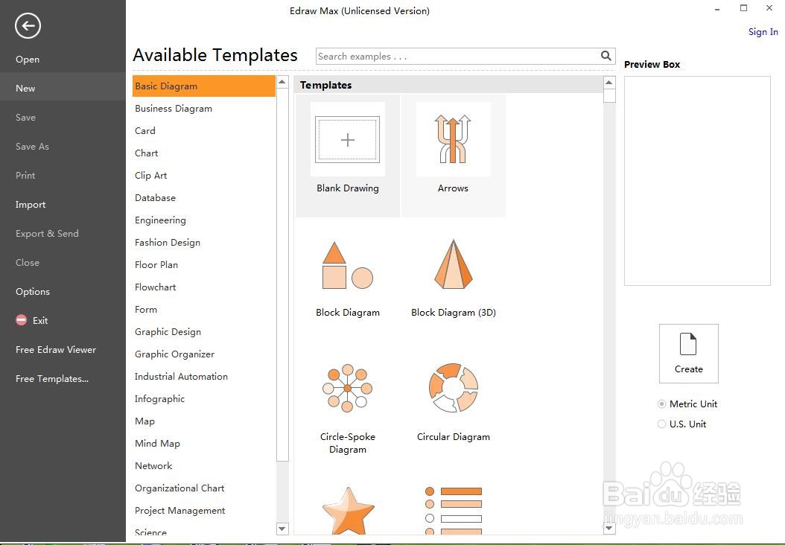Image resolution: width=785 pixels, height=545 pixels.
Task: Select the Flowchart category
Action: coord(155,287)
